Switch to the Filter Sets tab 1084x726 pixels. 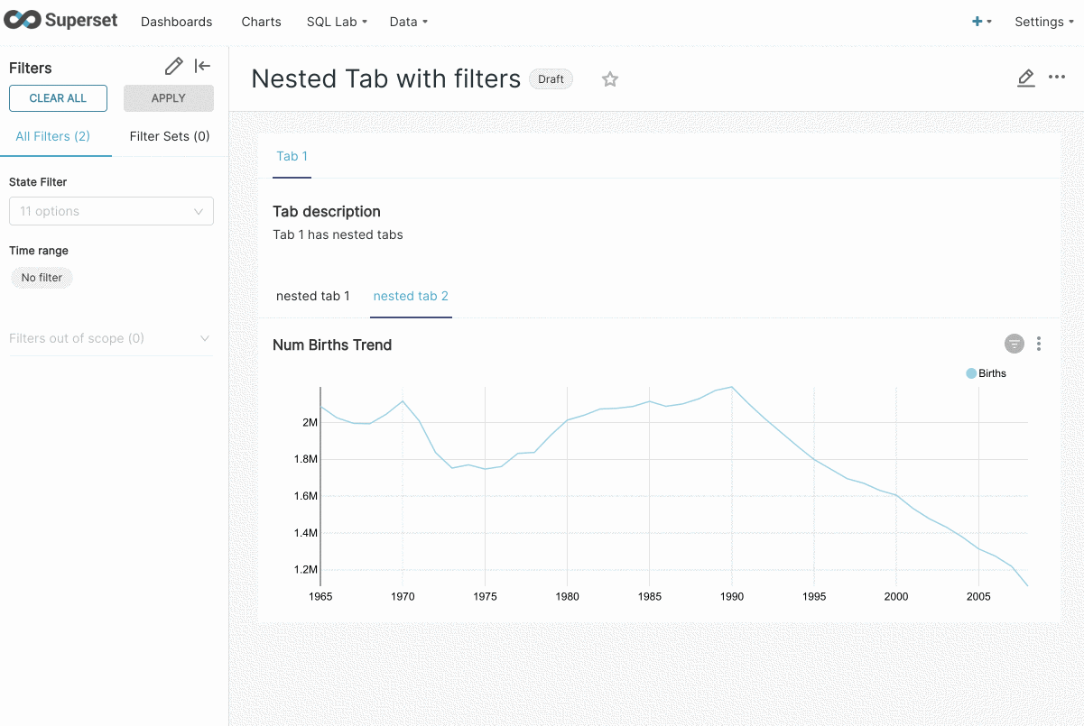pyautogui.click(x=168, y=136)
